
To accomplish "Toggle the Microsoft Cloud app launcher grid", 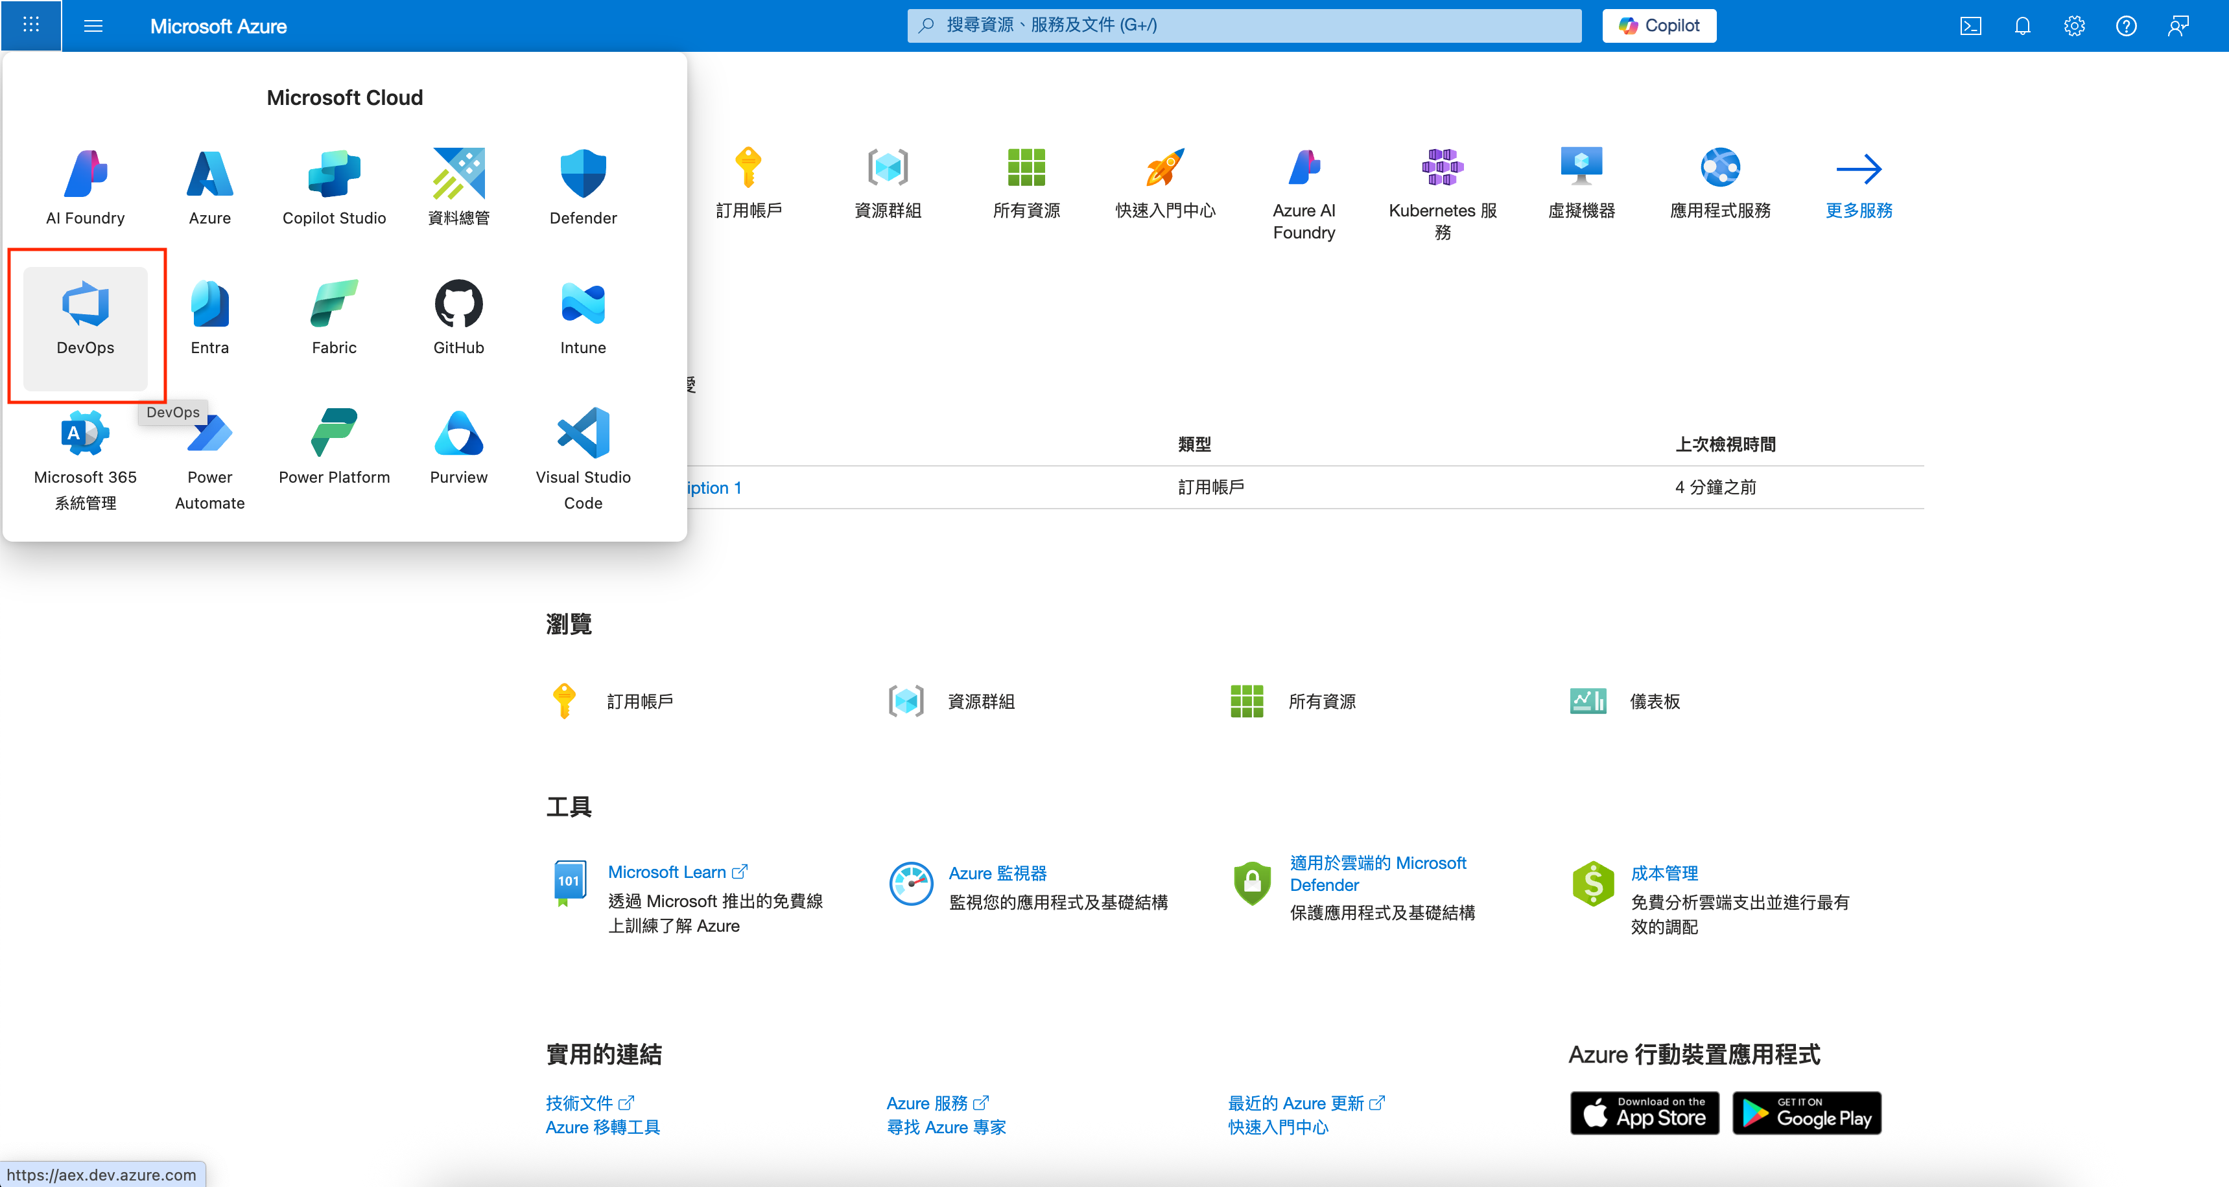I will pos(31,25).
